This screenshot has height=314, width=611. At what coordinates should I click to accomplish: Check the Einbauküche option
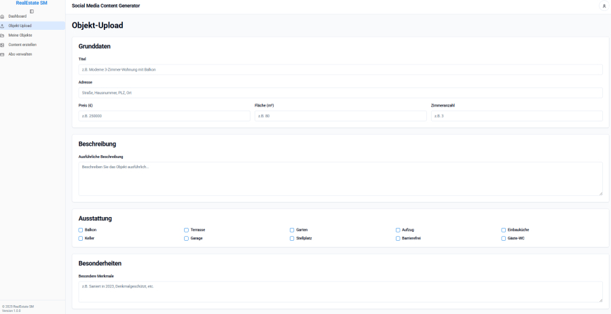(504, 230)
